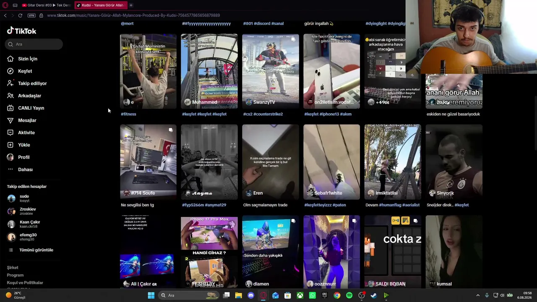
Task: Open the Aktivite activity icon
Action: tap(10, 133)
